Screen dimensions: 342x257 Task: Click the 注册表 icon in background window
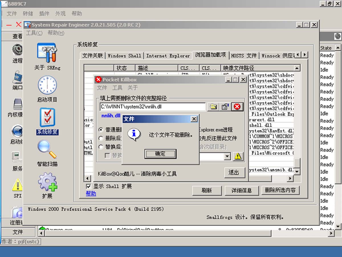point(17,212)
